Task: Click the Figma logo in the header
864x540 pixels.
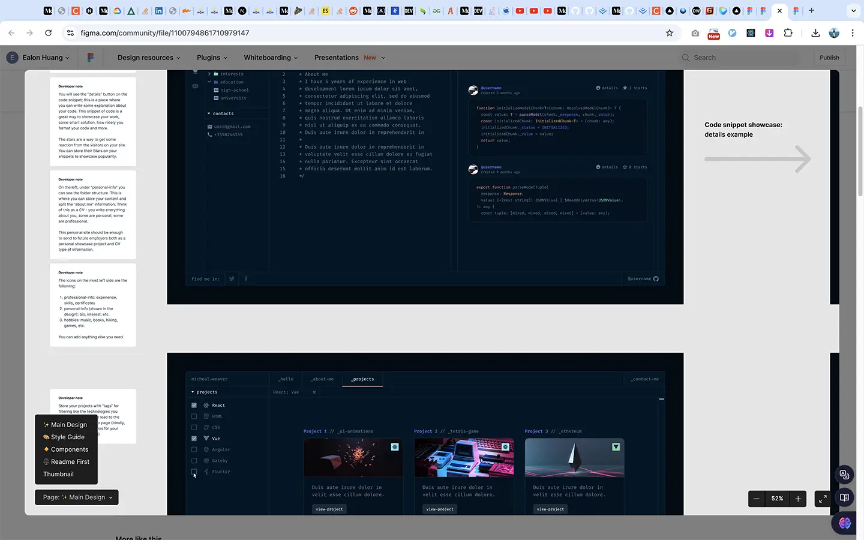Action: click(x=90, y=58)
